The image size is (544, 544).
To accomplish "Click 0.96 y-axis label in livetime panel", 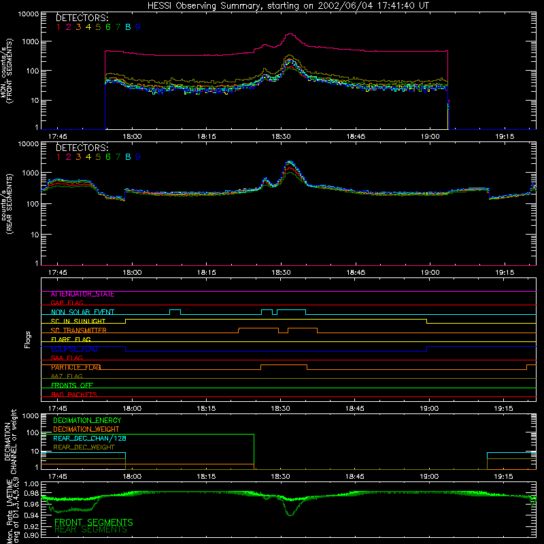I will (32, 504).
